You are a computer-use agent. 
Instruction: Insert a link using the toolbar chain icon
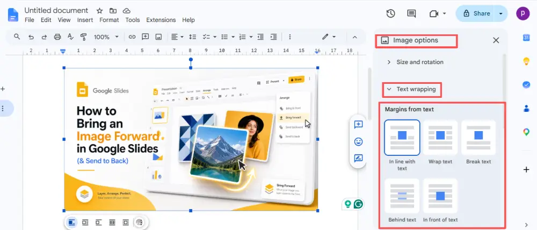[x=132, y=37]
